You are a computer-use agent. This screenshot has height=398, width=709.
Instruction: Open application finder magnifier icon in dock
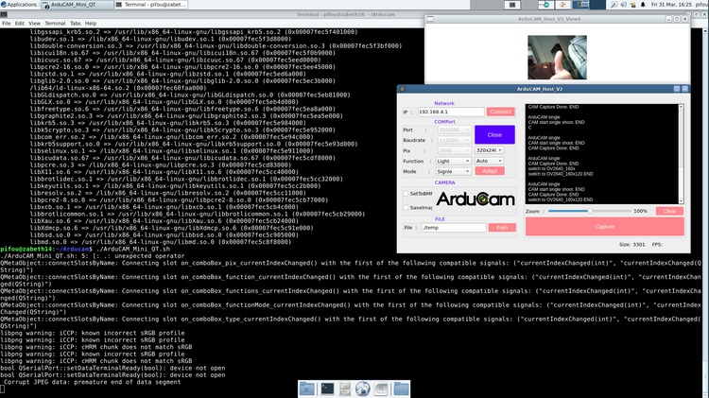(381, 389)
